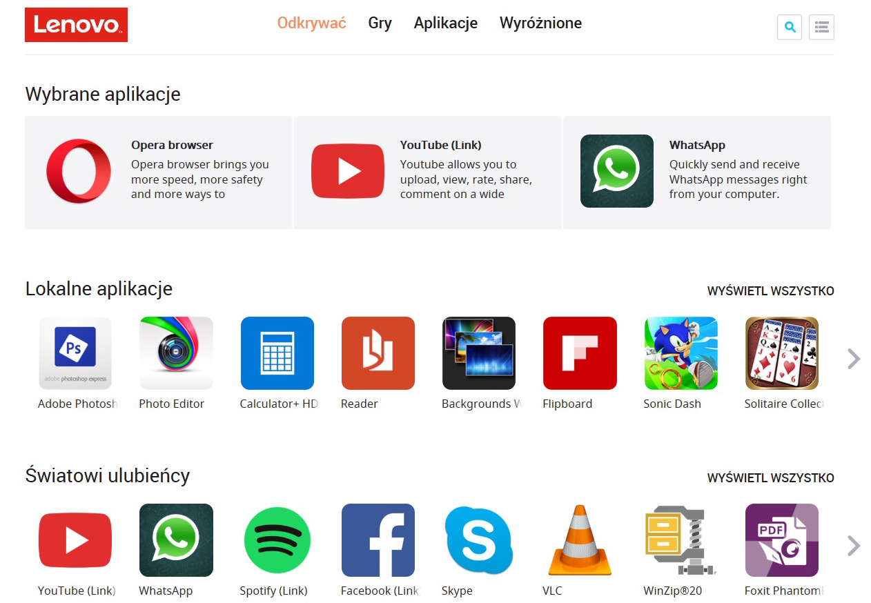Open the Foxit PhantomPDF icon
This screenshot has height=603, width=871.
[782, 540]
